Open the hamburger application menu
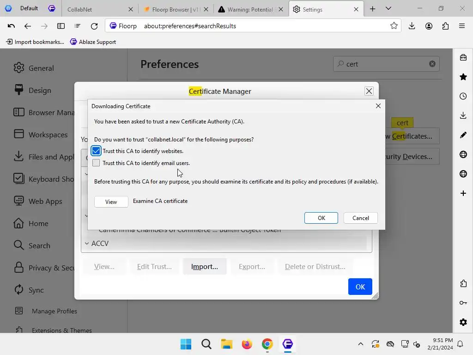The height and width of the screenshot is (355, 473). tap(462, 26)
